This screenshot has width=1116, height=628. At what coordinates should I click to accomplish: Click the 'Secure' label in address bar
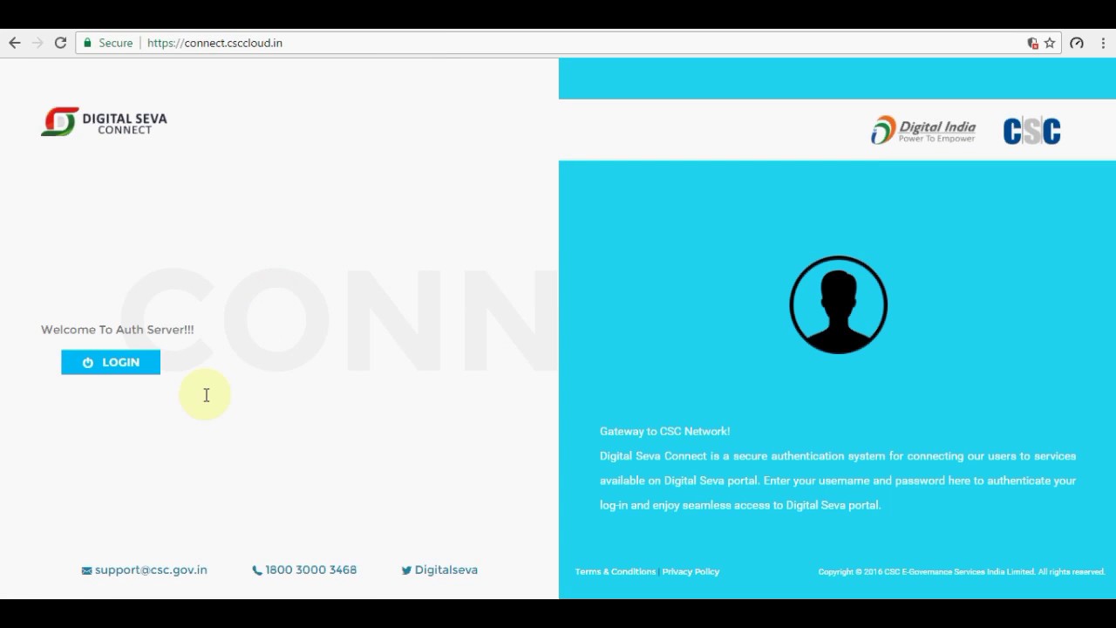(116, 43)
